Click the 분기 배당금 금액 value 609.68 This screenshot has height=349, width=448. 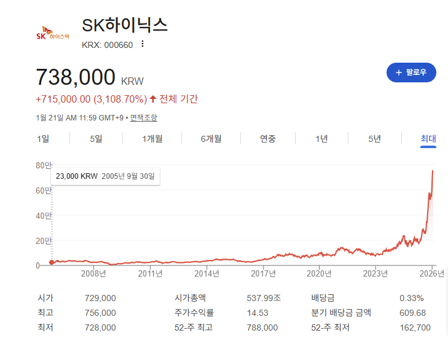[412, 313]
